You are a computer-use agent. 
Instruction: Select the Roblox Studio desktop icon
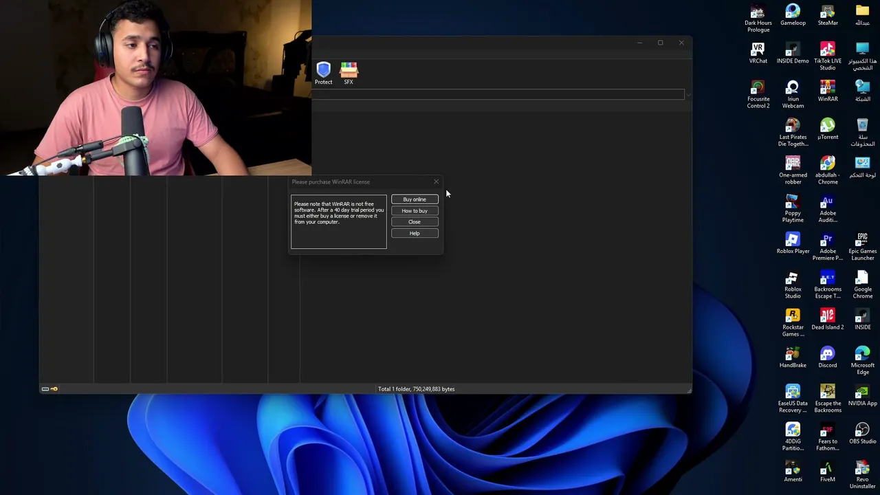point(793,285)
